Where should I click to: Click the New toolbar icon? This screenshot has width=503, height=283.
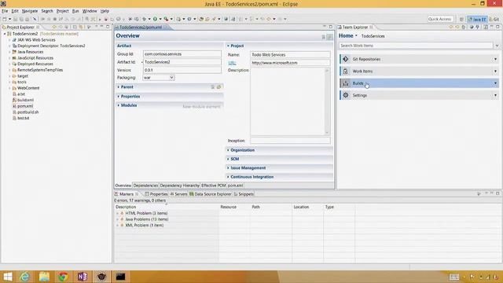5,19
